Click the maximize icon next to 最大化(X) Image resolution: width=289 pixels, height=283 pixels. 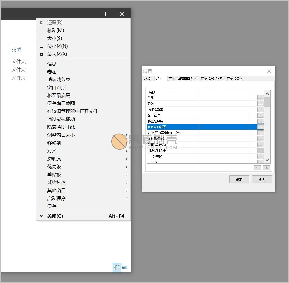[41, 54]
